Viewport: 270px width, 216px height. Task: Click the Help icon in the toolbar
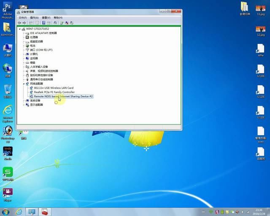click(x=44, y=23)
